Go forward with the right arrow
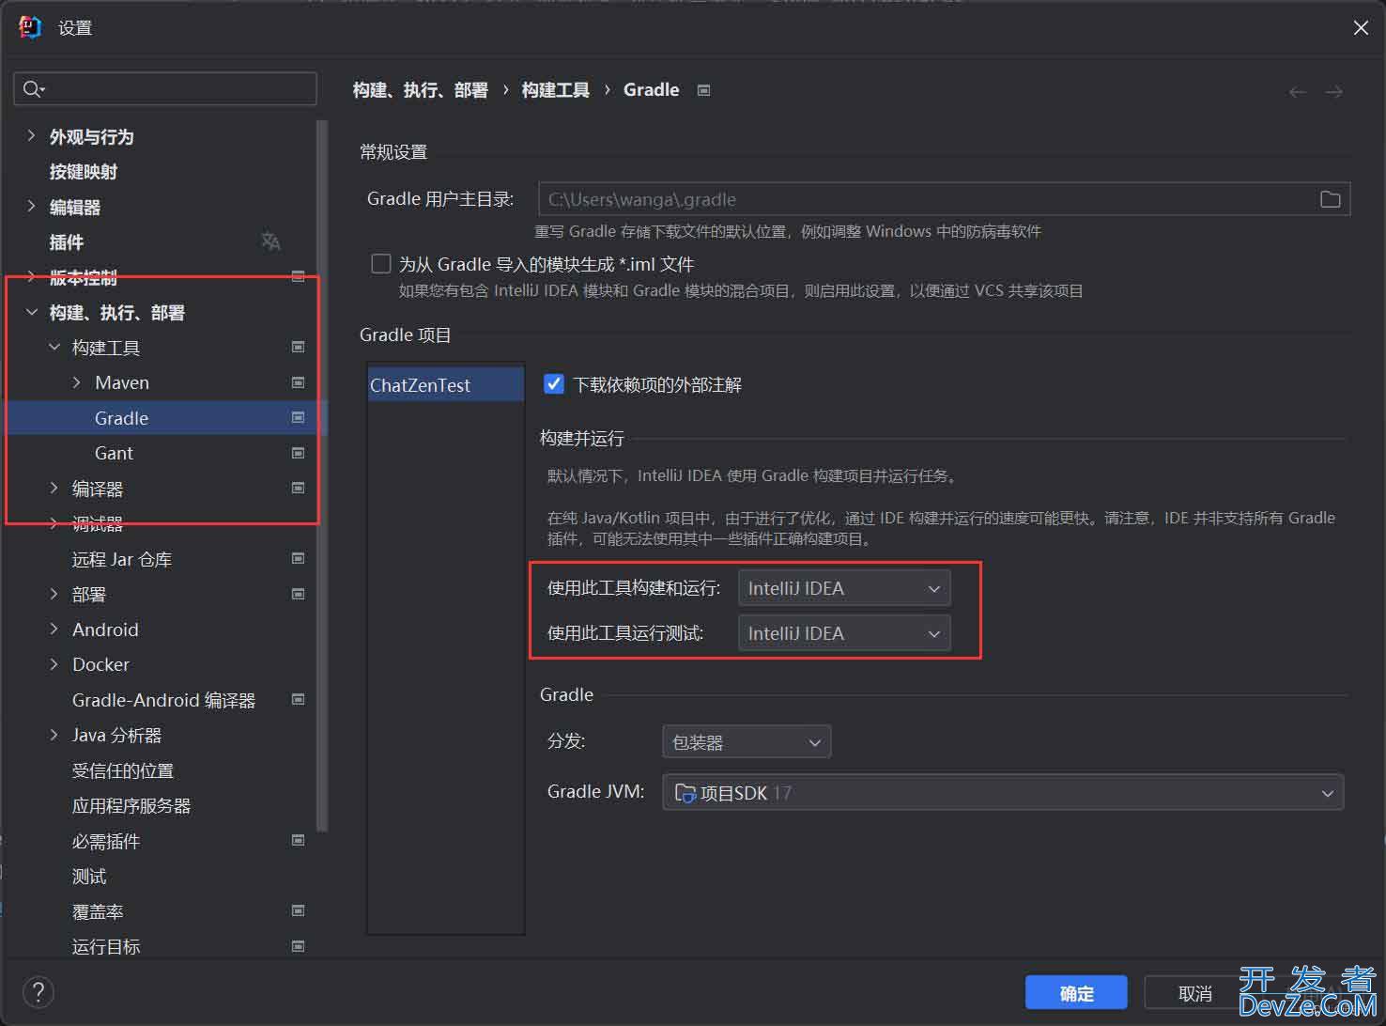Screen dimensions: 1386x1026 point(1333,91)
